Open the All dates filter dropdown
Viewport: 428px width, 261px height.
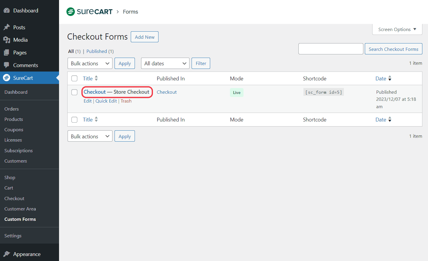[x=165, y=64]
